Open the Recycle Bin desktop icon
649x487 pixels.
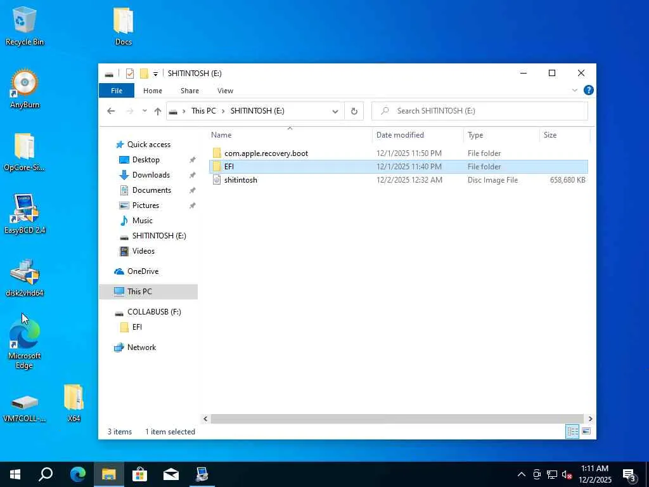25,25
